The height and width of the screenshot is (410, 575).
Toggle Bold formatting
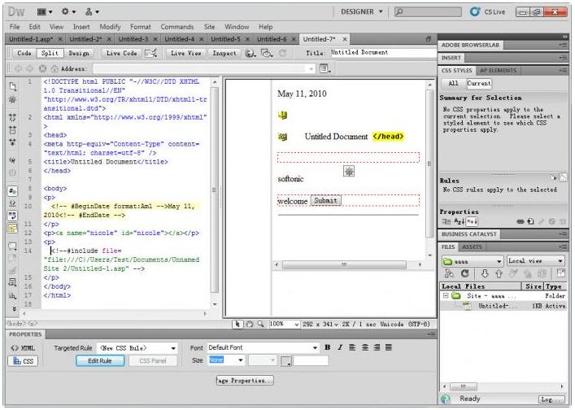click(x=328, y=347)
